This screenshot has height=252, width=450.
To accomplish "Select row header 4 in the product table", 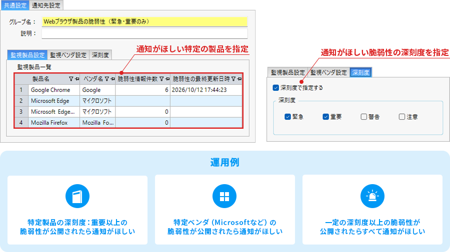I will tap(21, 123).
